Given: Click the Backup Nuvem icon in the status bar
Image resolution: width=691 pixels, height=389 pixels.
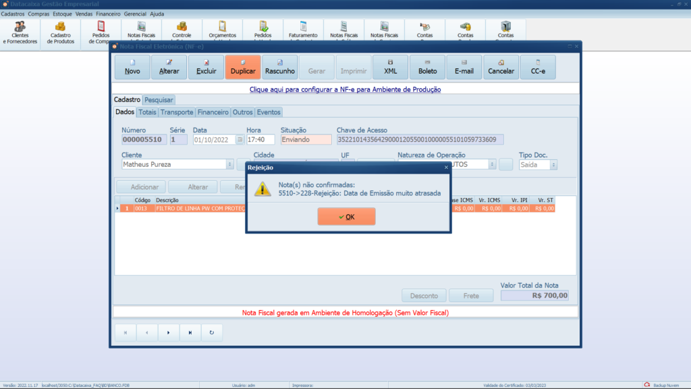Looking at the screenshot, I should (646, 385).
